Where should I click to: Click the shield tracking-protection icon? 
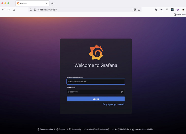[x=31, y=10]
